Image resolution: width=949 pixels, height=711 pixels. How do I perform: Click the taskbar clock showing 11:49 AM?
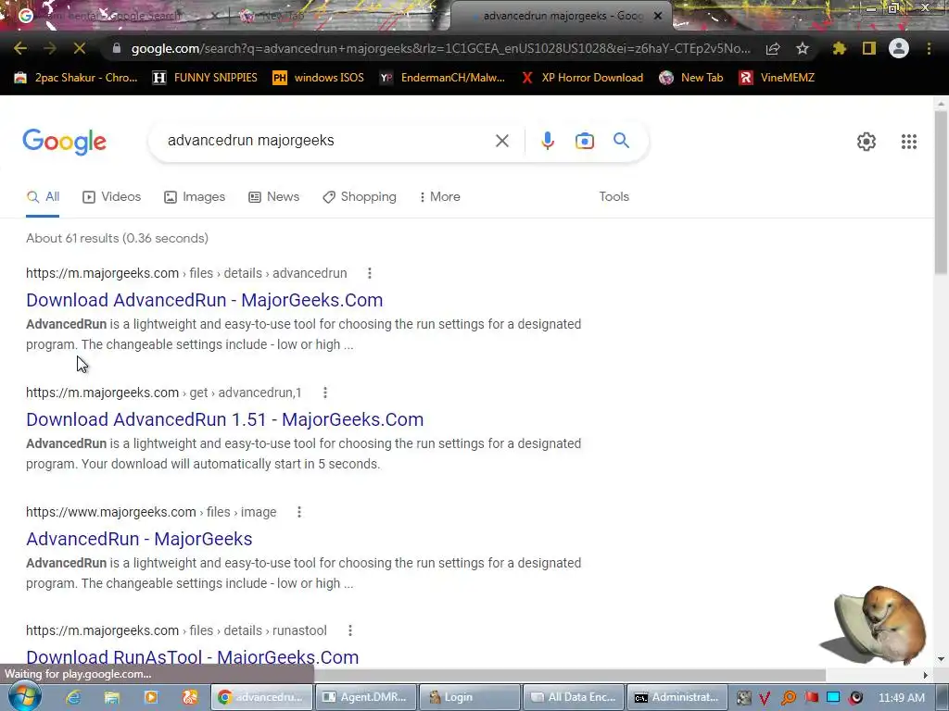[901, 698]
